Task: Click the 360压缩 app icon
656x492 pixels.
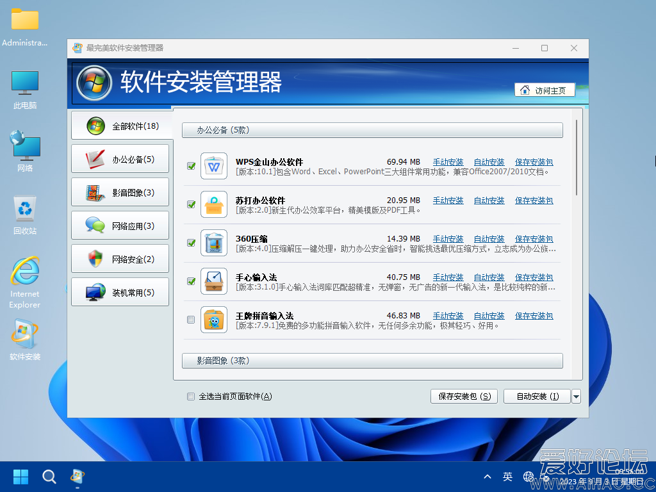Action: click(214, 243)
